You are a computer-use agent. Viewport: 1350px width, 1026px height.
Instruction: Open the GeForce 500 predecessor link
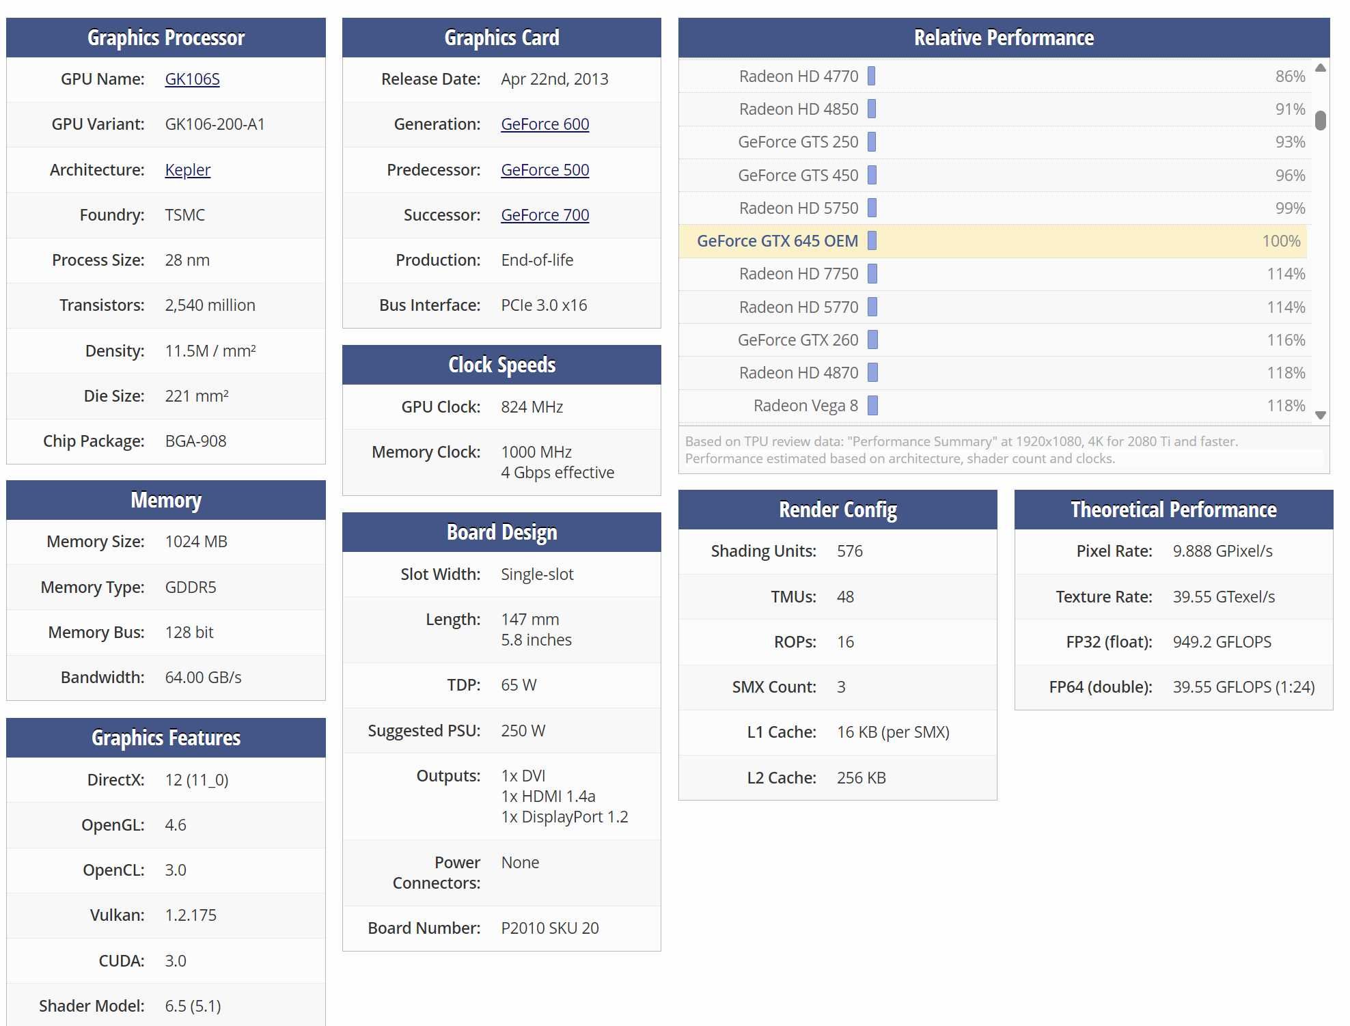point(545,169)
